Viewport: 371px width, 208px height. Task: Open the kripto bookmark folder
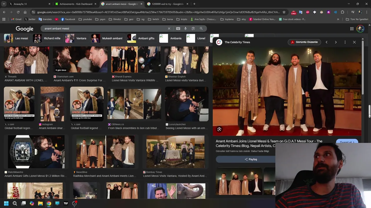pos(182,19)
